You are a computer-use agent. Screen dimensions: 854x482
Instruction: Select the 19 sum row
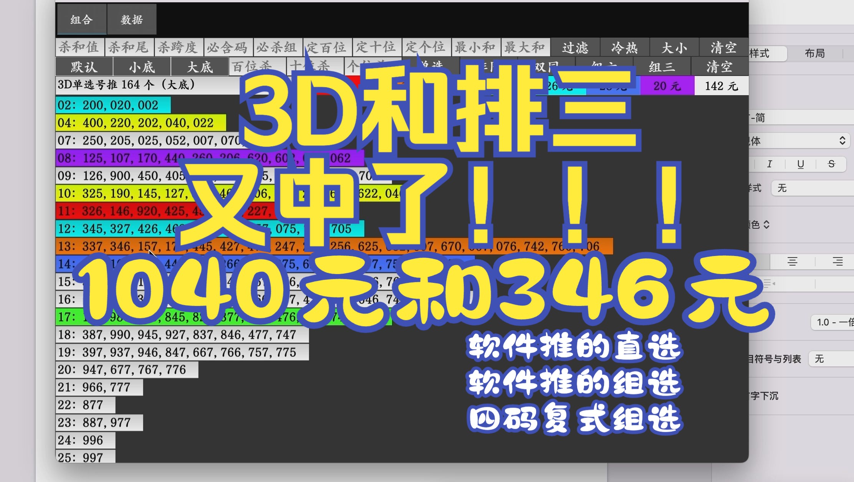click(x=182, y=352)
